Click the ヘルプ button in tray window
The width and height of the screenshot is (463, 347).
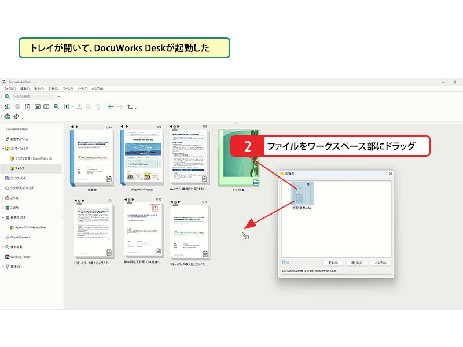pos(381,263)
